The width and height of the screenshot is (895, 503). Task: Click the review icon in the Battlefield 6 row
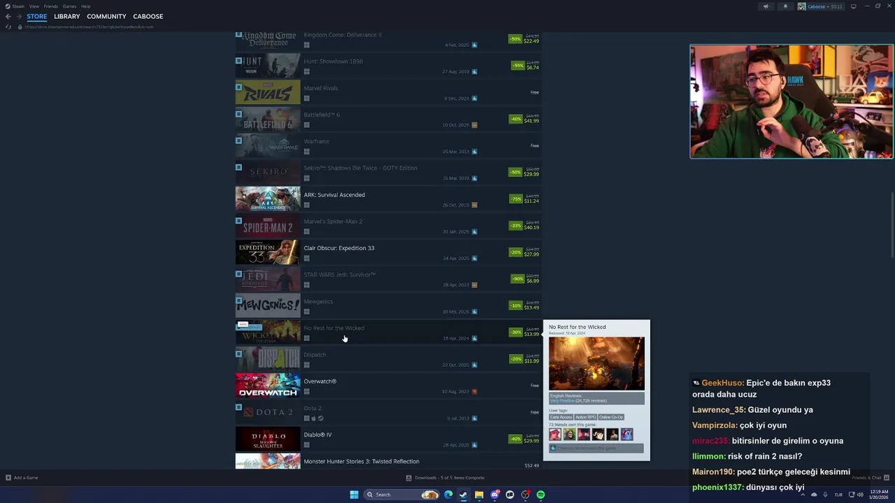click(x=475, y=125)
